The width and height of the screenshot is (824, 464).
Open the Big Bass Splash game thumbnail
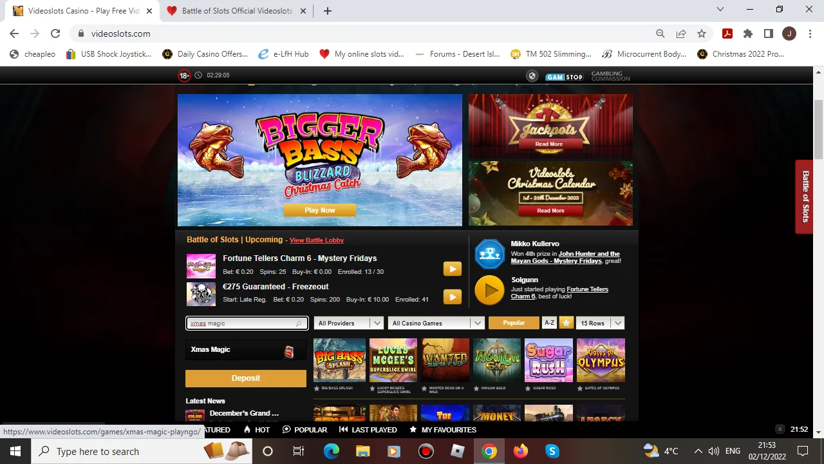[x=339, y=360]
